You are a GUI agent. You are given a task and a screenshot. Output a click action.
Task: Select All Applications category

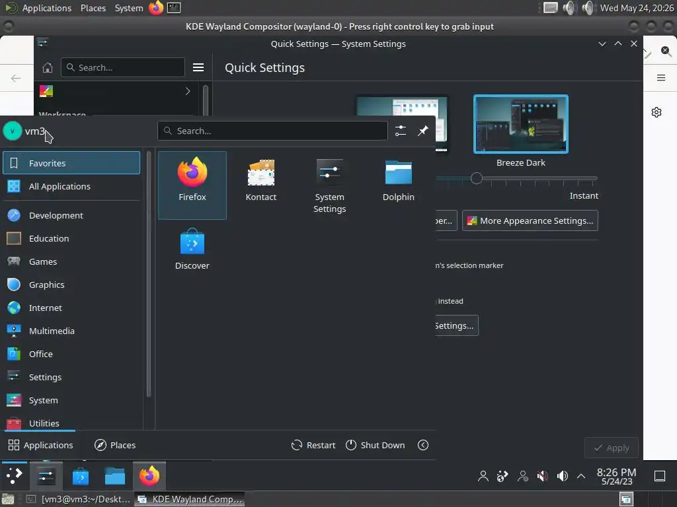[x=71, y=186]
